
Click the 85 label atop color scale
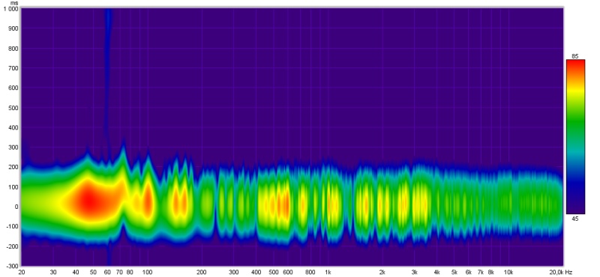[574, 56]
